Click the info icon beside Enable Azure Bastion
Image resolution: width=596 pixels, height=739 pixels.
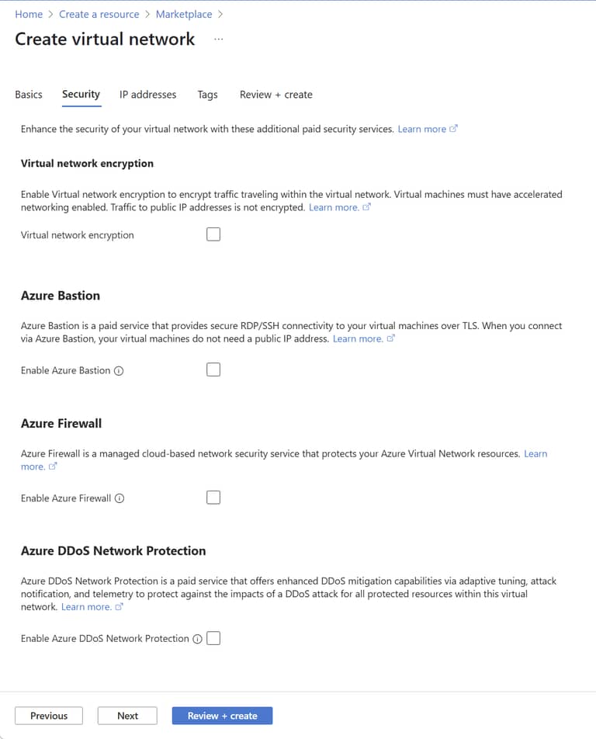[x=118, y=370]
